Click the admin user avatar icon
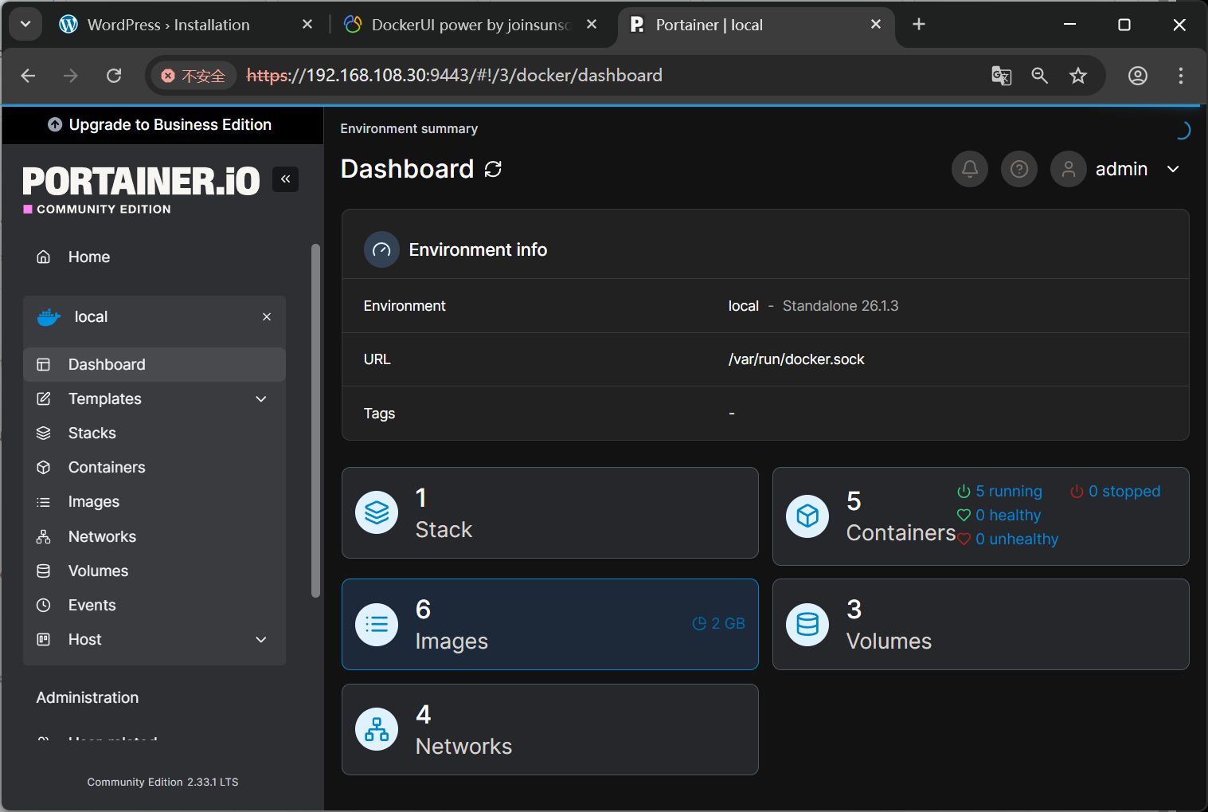The image size is (1208, 812). [1069, 169]
